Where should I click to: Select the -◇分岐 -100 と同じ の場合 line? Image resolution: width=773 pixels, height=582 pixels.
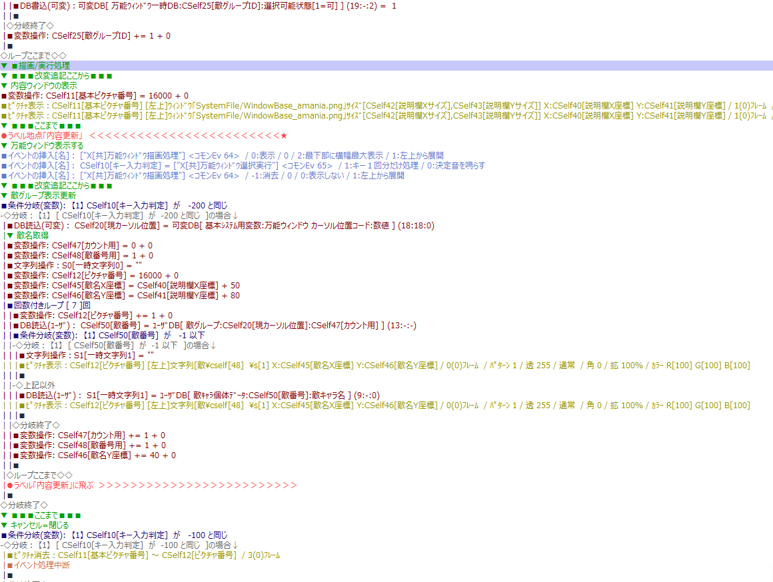(x=120, y=545)
